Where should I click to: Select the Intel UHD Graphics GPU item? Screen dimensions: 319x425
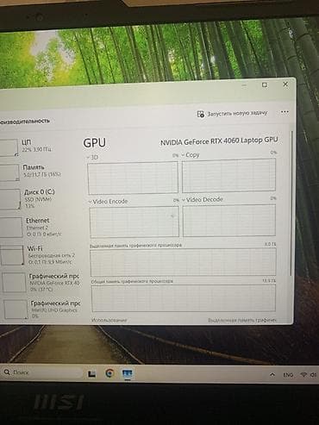[x=41, y=309]
